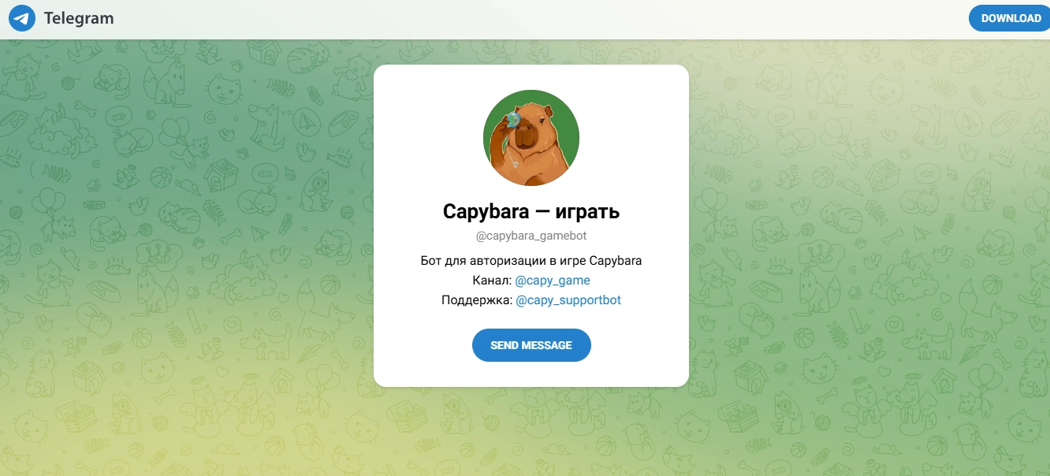Click the Поддержка: label text

coord(477,300)
